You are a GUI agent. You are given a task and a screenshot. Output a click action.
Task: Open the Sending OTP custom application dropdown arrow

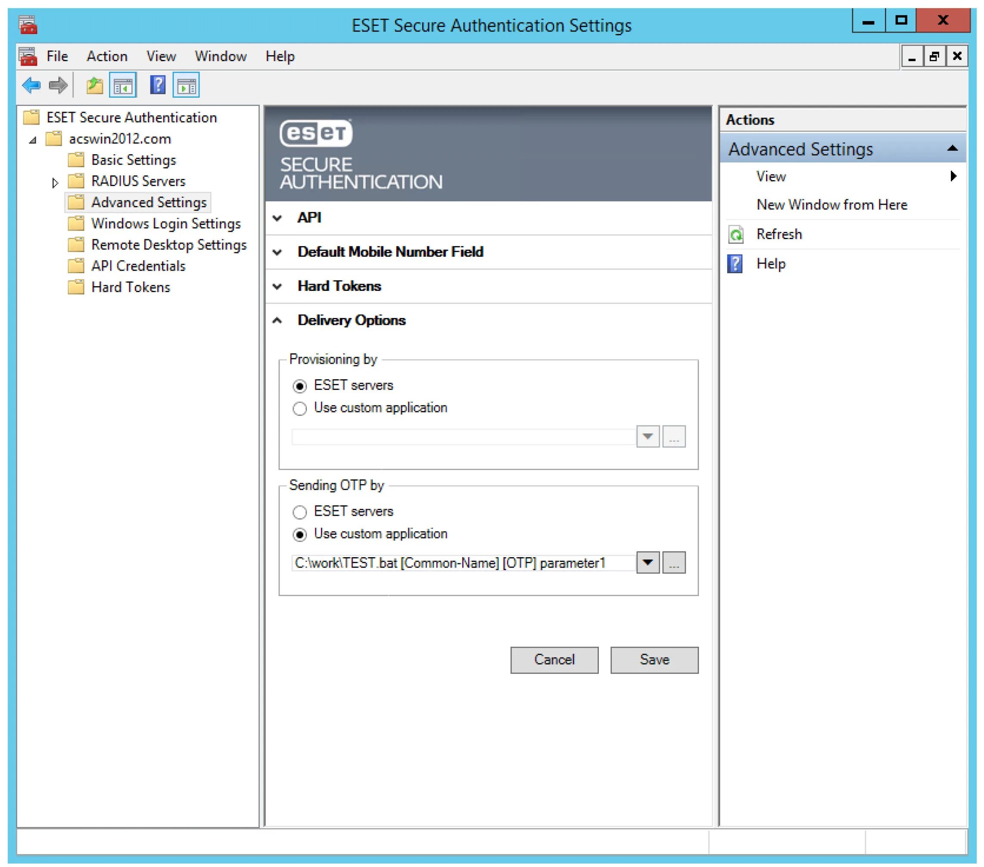point(648,562)
